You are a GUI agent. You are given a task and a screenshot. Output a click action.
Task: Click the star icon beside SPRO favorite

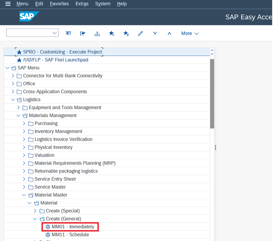point(19,52)
